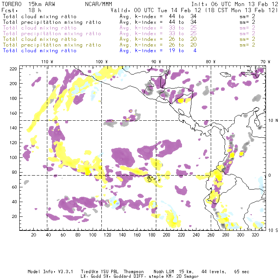Click the 'Fcst: 18 h' forecast label
The height and width of the screenshot is (280, 280).
(21, 10)
